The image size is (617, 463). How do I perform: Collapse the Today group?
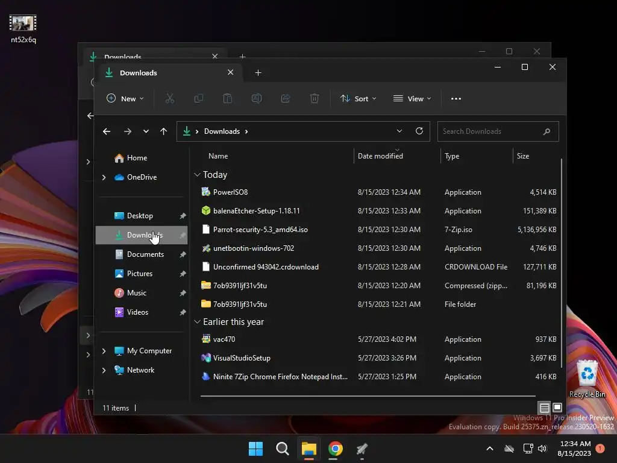pyautogui.click(x=197, y=174)
